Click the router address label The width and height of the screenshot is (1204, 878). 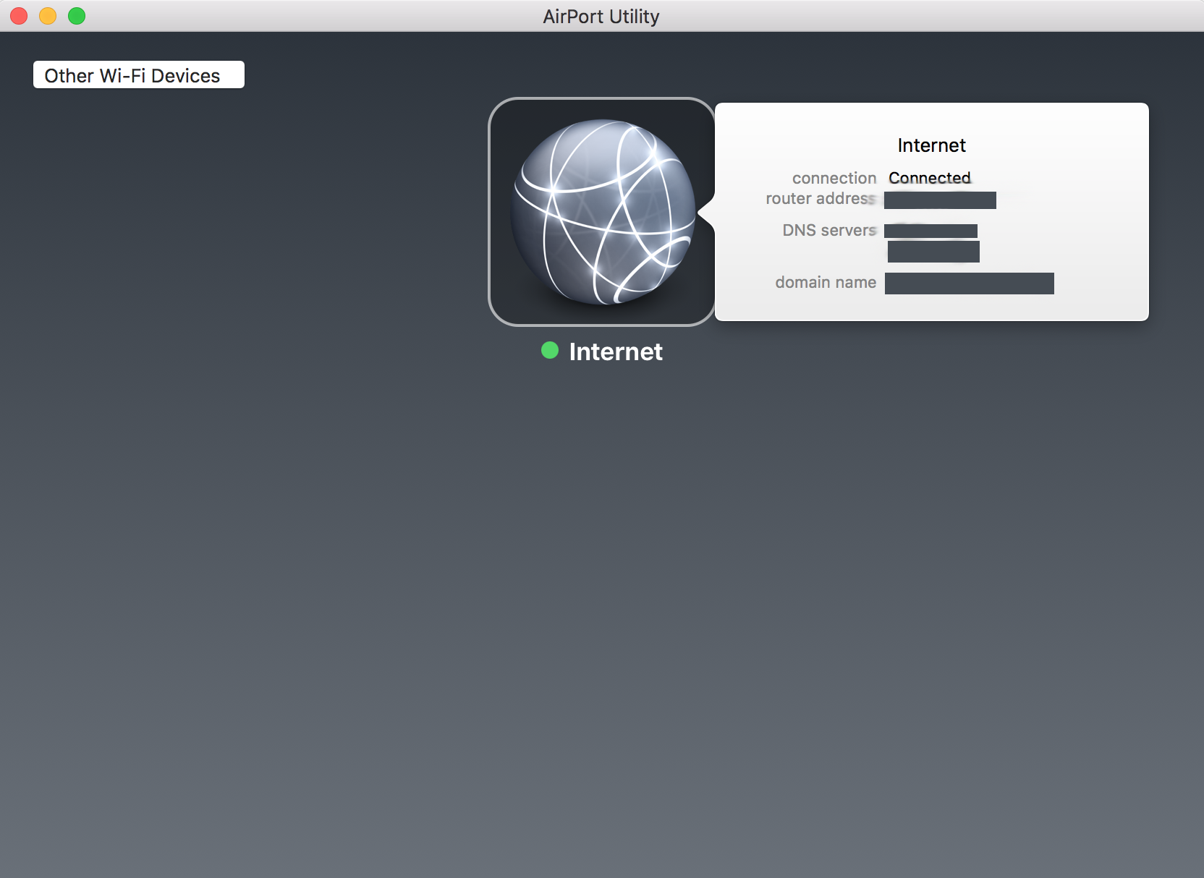pos(821,199)
